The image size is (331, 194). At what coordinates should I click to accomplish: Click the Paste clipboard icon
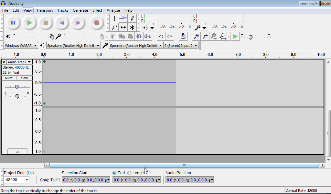coord(130,36)
